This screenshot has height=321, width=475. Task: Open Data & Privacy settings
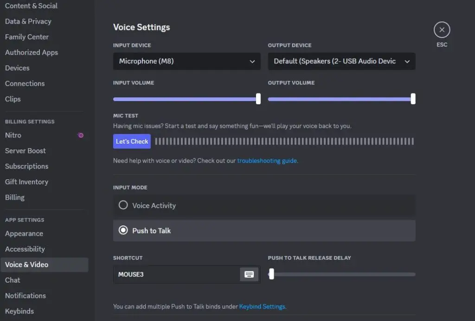click(28, 21)
